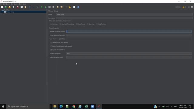Click the Duration (seconds) input field
Screen dimensions: 194x109
pyautogui.click(x=129, y=54)
